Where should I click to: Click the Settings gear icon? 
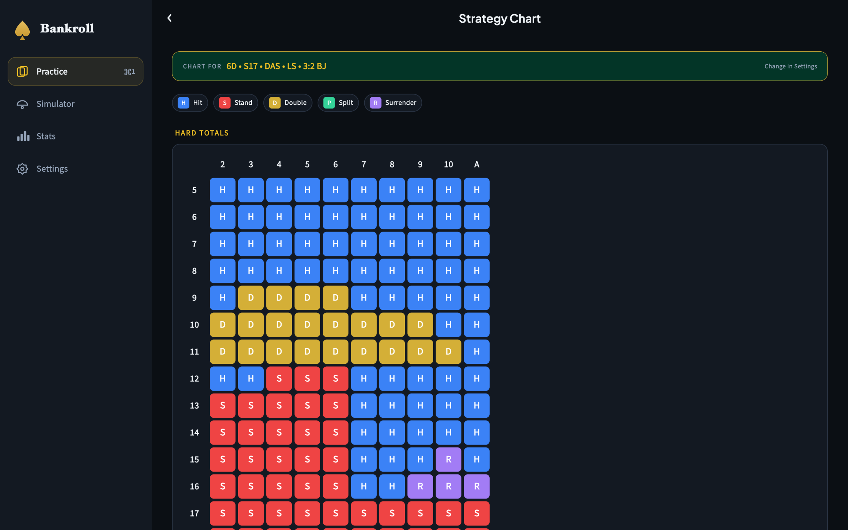(x=23, y=169)
